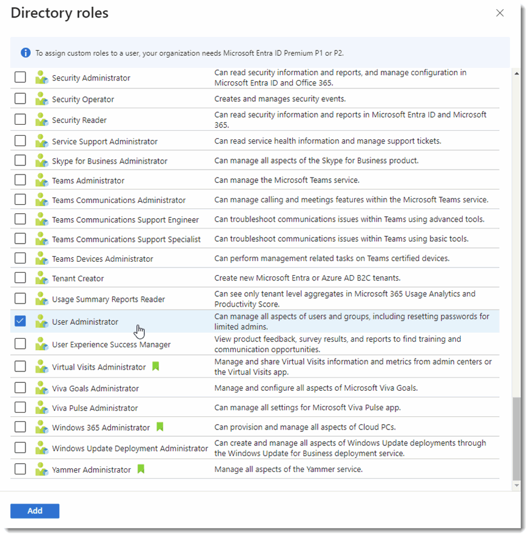The width and height of the screenshot is (530, 538).
Task: Check the Windows Update Deployment Administrator checkbox
Action: [x=20, y=448]
